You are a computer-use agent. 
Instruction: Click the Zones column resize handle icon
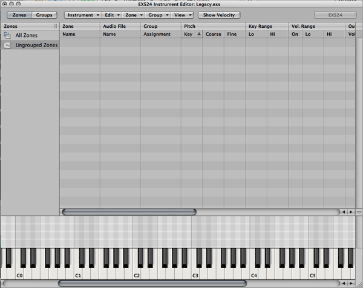pyautogui.click(x=56, y=26)
